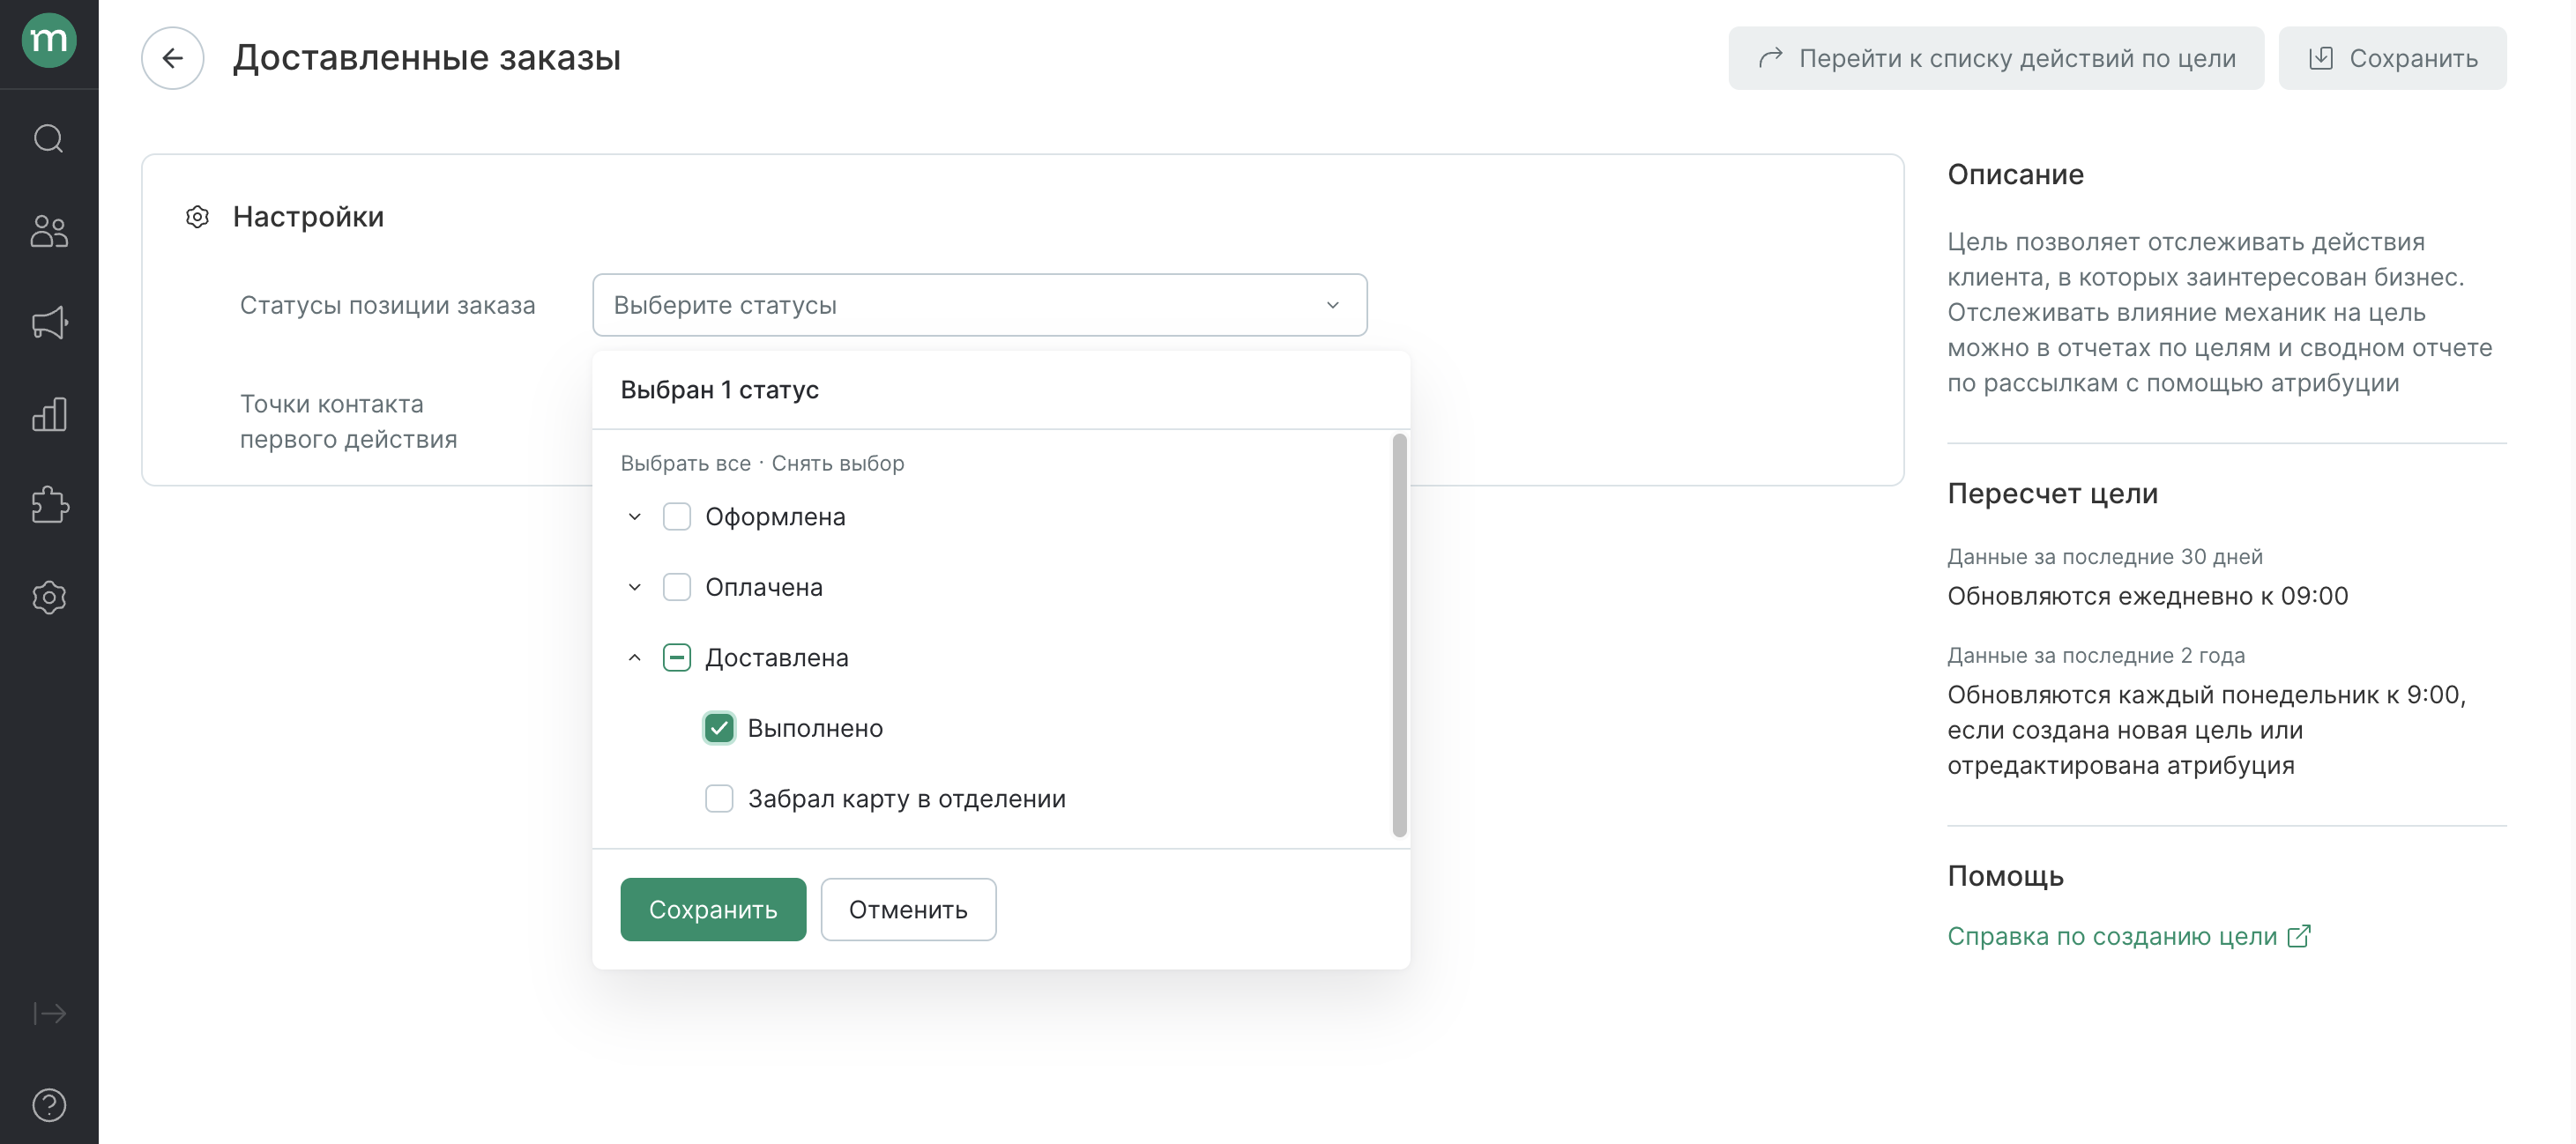The height and width of the screenshot is (1144, 2576).
Task: Check the Оформлена checkbox
Action: (x=677, y=517)
